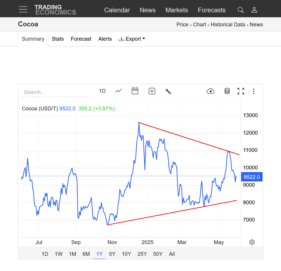281x271 pixels.
Task: Open the three-dot more options menu
Action: pyautogui.click(x=254, y=91)
